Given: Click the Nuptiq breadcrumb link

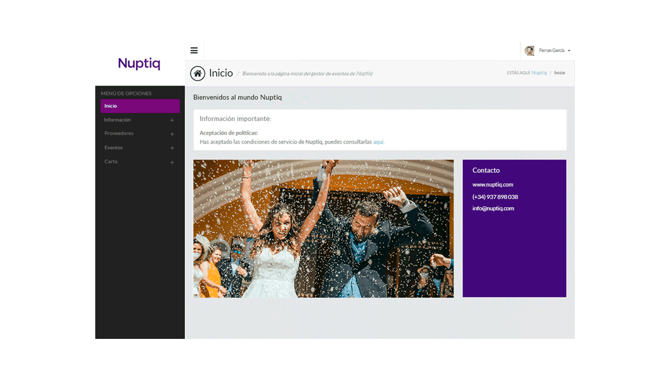Looking at the screenshot, I should [539, 72].
